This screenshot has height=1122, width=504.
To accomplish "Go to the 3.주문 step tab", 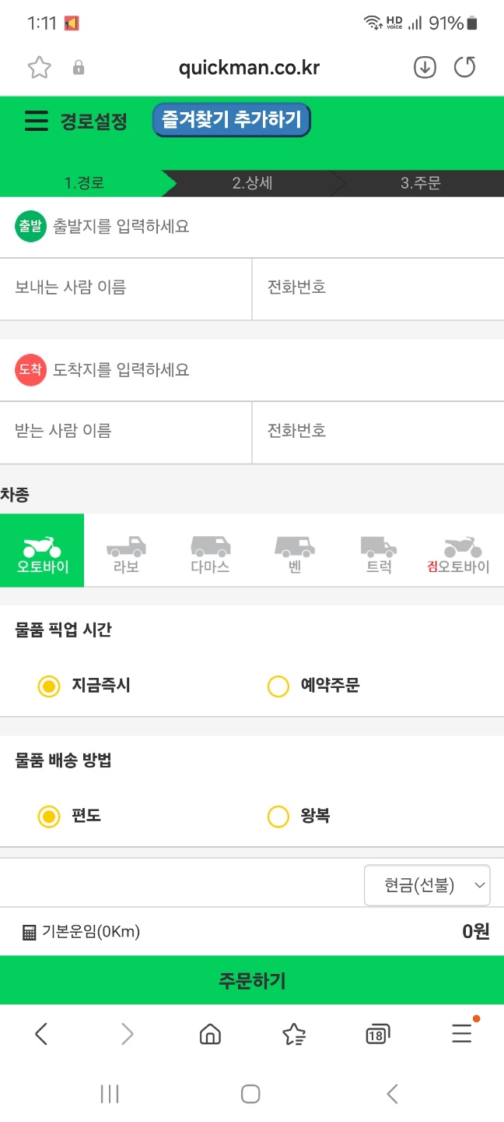I will [x=420, y=183].
